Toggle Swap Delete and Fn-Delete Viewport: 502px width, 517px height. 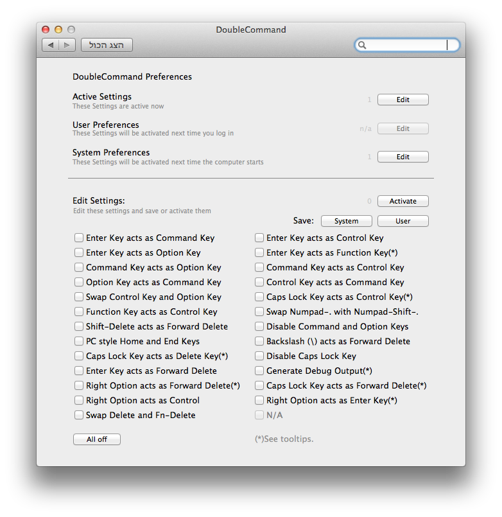pos(79,415)
